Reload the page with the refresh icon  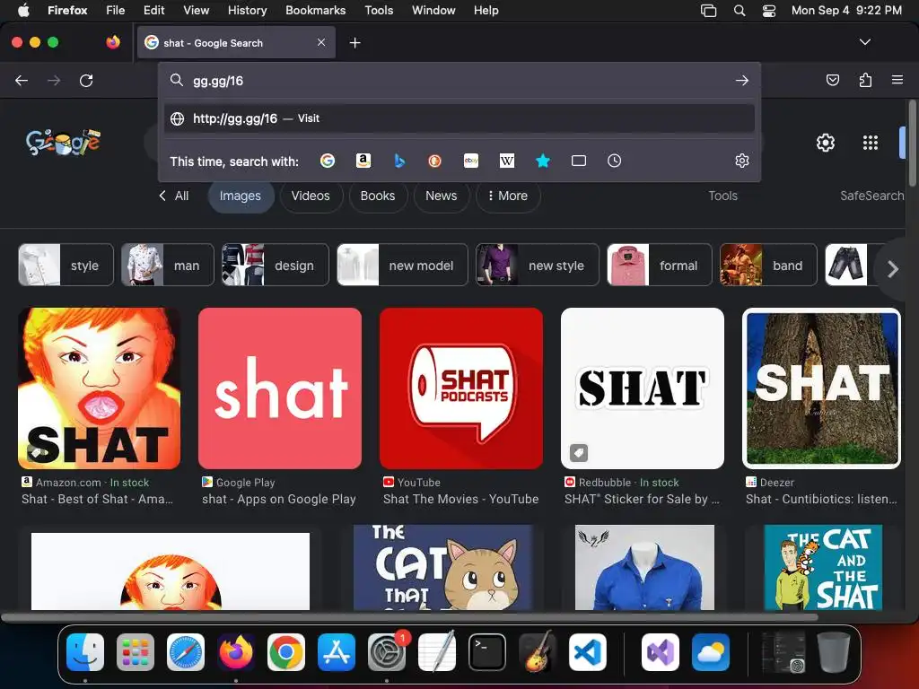pyautogui.click(x=86, y=80)
